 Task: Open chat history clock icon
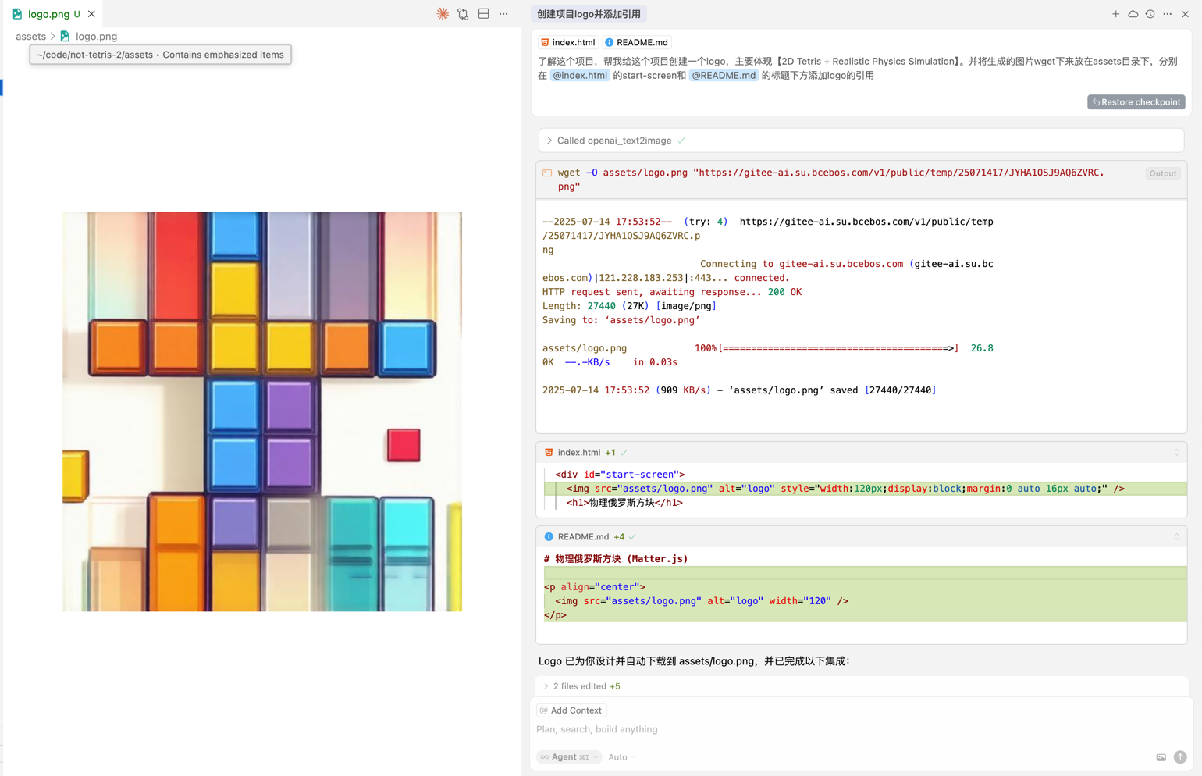point(1150,14)
